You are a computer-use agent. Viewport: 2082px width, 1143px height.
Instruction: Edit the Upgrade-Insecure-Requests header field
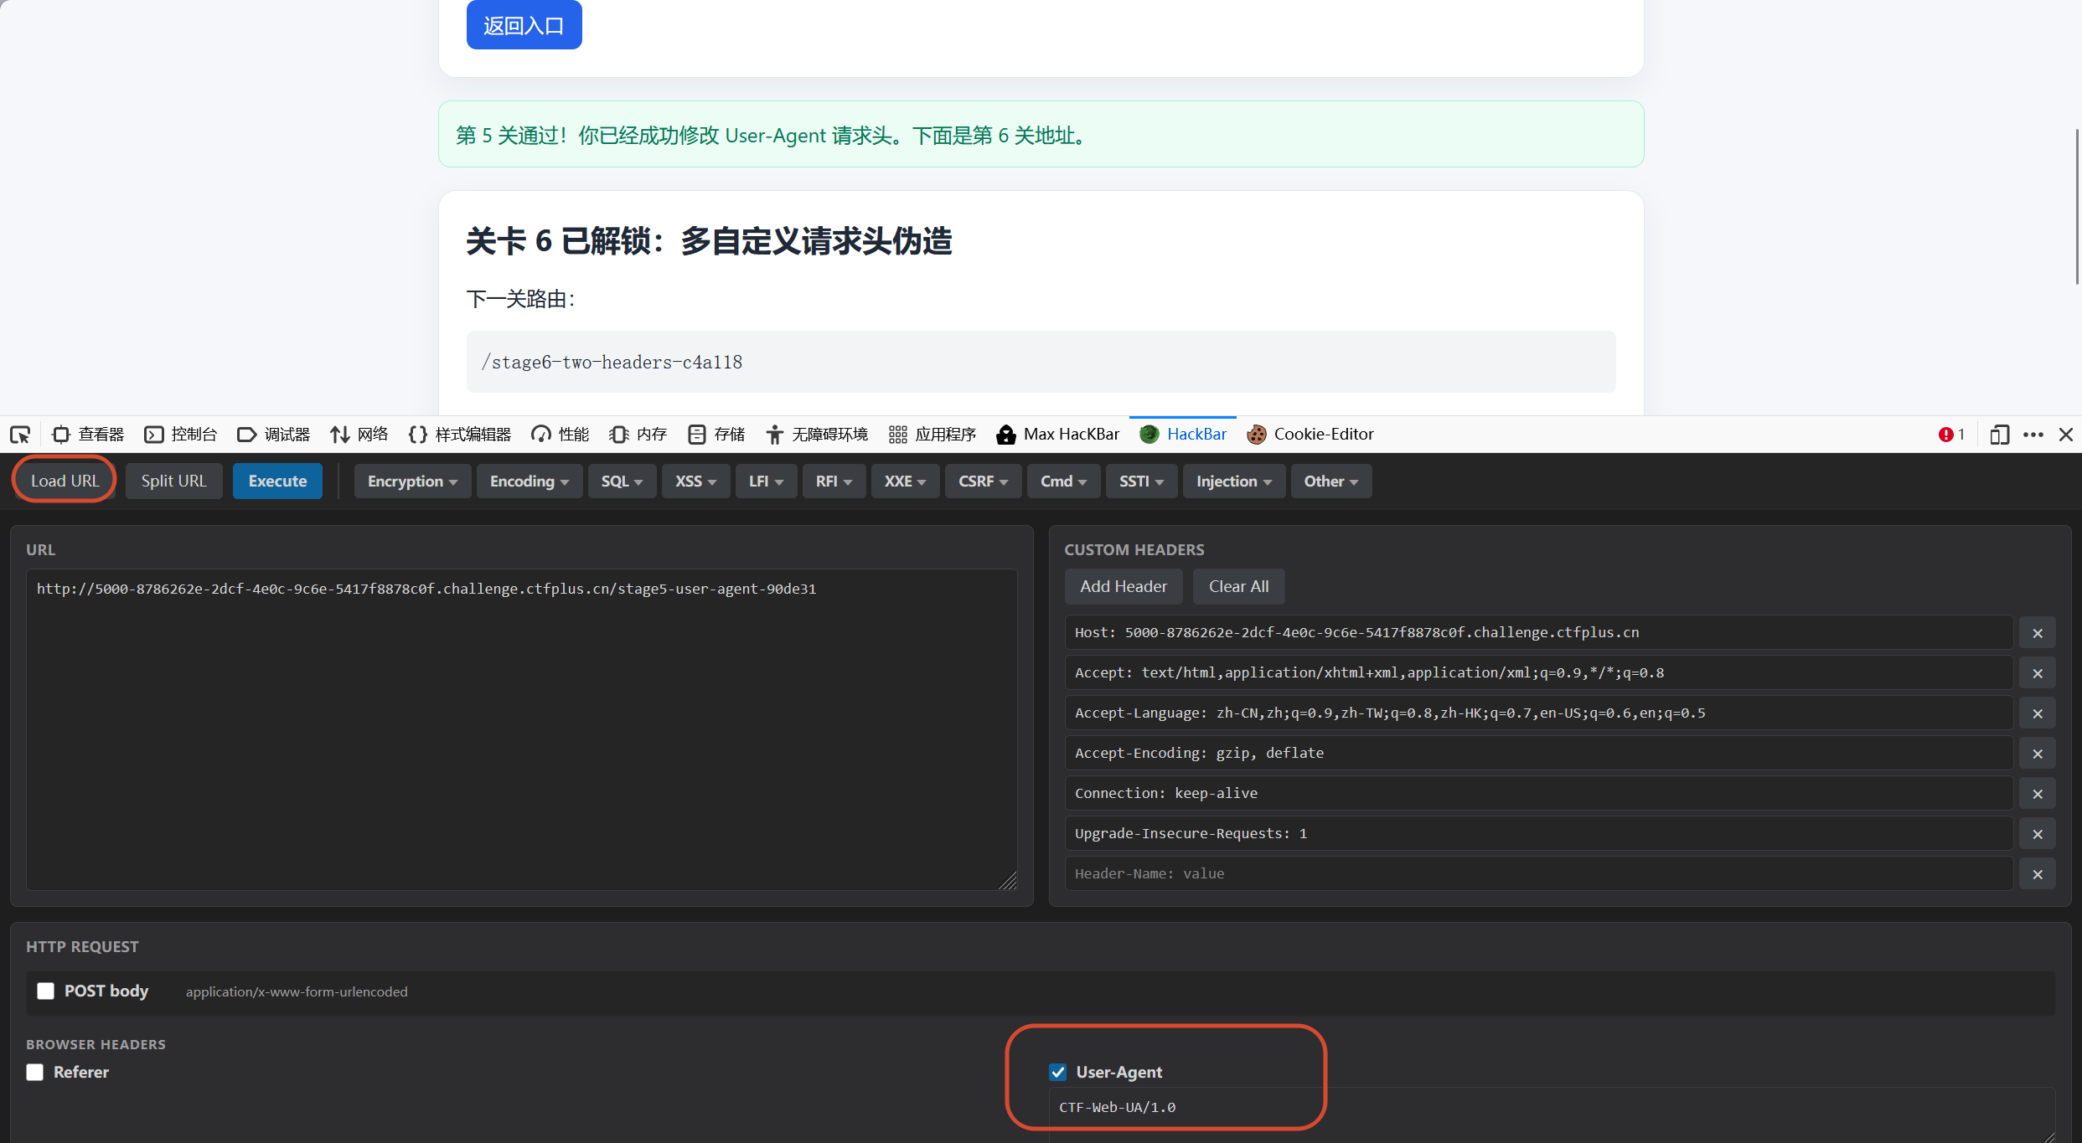1538,833
